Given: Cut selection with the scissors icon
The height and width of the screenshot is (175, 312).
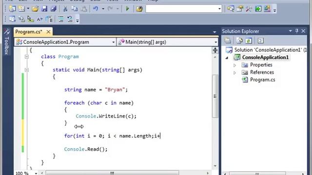Looking at the screenshot, I should pos(65,9).
